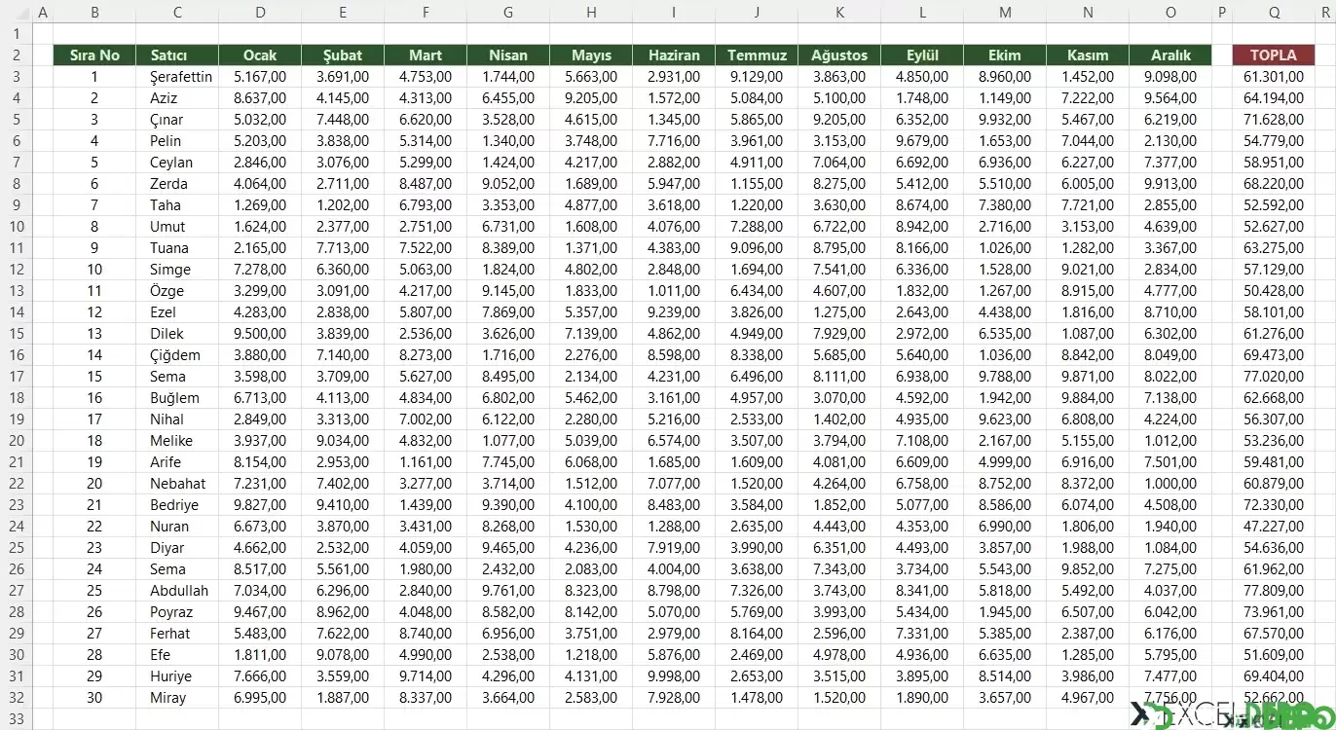Select the cell with Huriye

(x=177, y=676)
